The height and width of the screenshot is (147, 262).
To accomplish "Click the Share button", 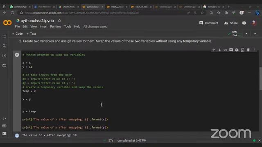I will 231,23.
